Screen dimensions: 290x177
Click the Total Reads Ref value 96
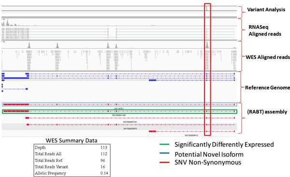click(x=103, y=161)
